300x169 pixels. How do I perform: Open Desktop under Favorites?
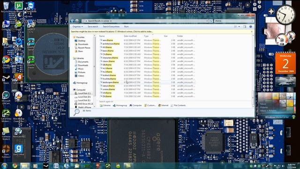[x=82, y=41]
